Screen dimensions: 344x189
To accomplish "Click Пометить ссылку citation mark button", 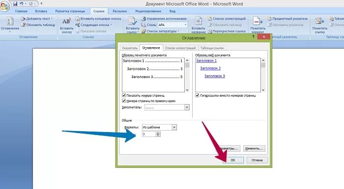I will click(319, 26).
